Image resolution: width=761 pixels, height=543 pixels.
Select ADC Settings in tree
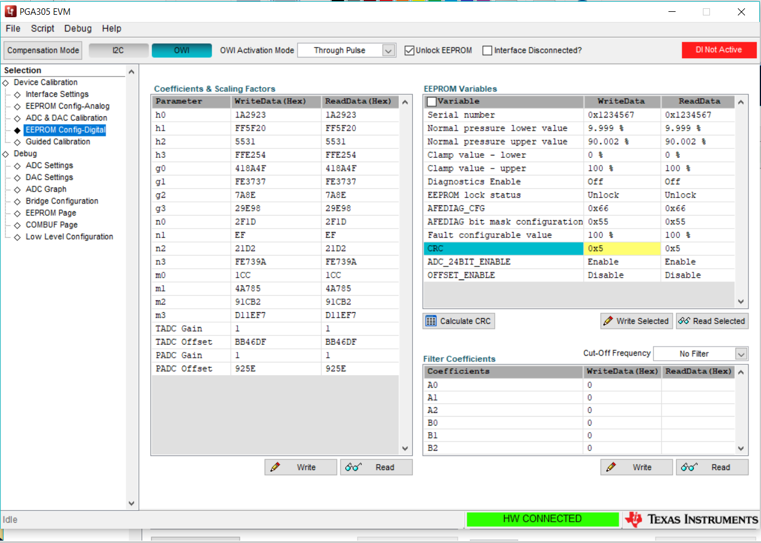49,166
